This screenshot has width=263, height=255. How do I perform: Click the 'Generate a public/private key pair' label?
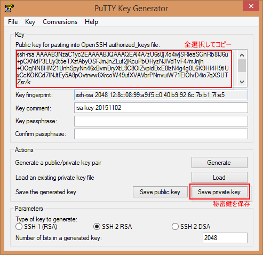point(58,163)
